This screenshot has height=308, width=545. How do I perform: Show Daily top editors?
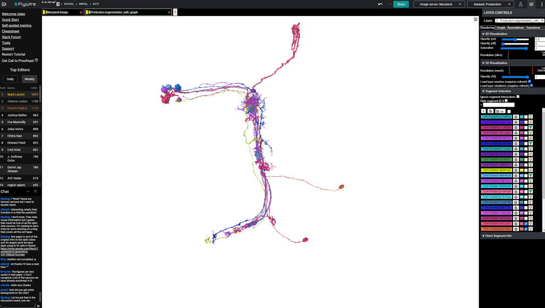[11, 79]
